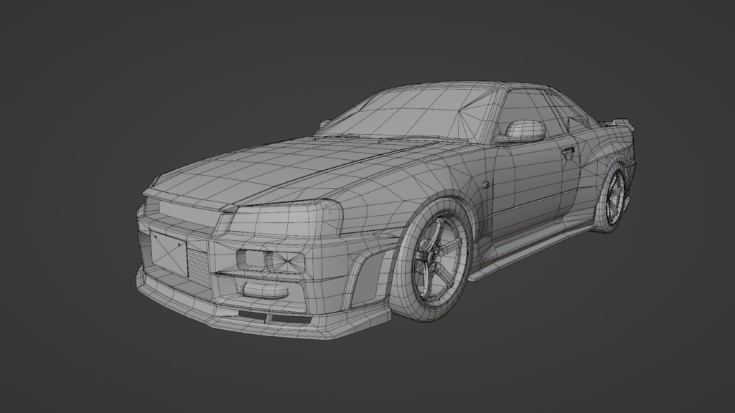The width and height of the screenshot is (735, 413).
Task: Click the rear spoiler wing
Action: pyautogui.click(x=621, y=123)
